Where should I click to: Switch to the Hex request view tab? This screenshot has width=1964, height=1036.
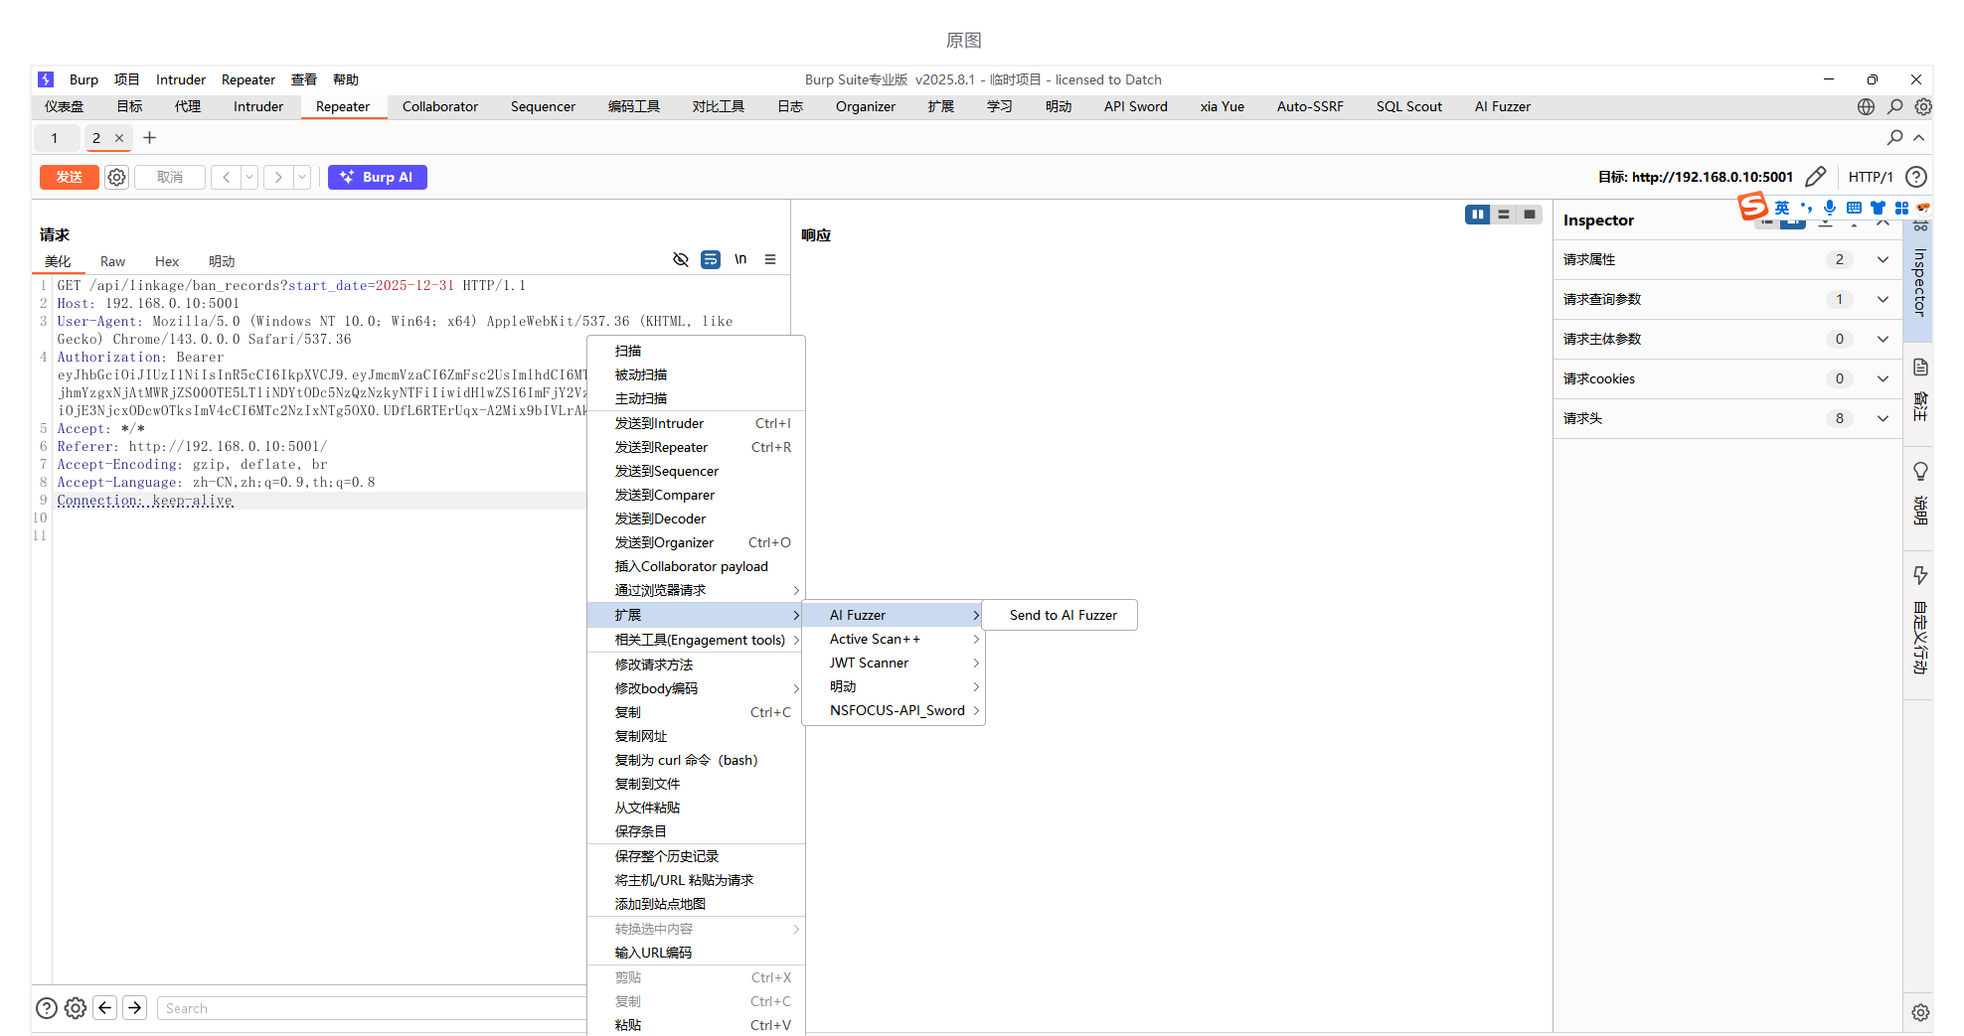tap(167, 261)
